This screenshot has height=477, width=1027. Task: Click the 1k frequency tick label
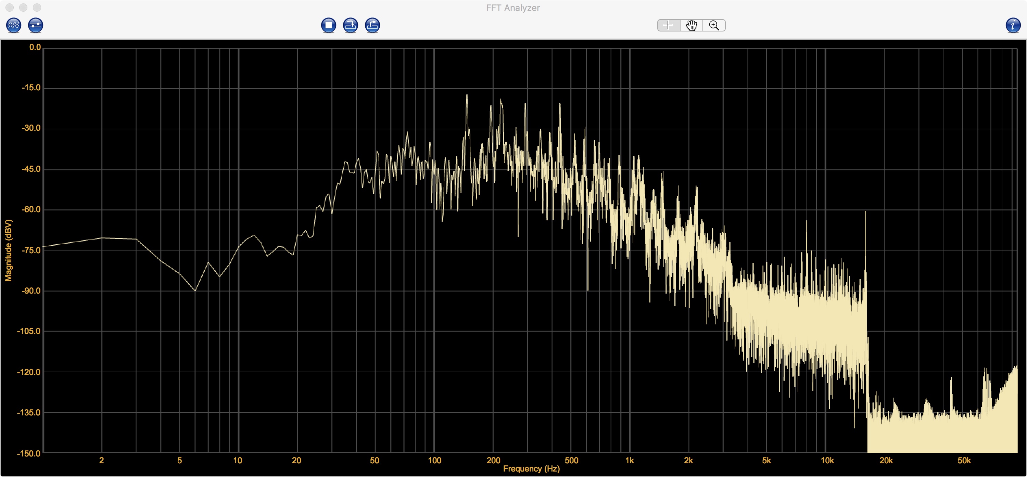(630, 461)
